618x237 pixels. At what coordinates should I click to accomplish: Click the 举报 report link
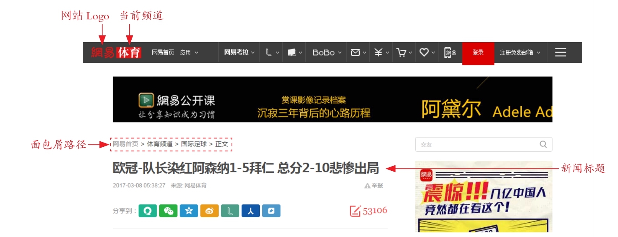point(374,185)
